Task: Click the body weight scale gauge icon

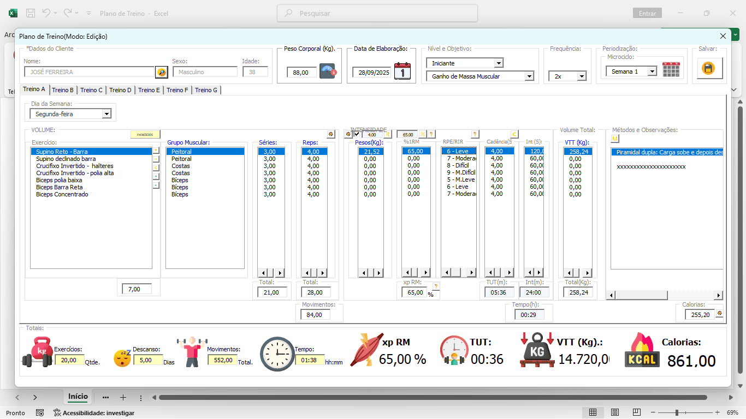Action: pyautogui.click(x=328, y=71)
